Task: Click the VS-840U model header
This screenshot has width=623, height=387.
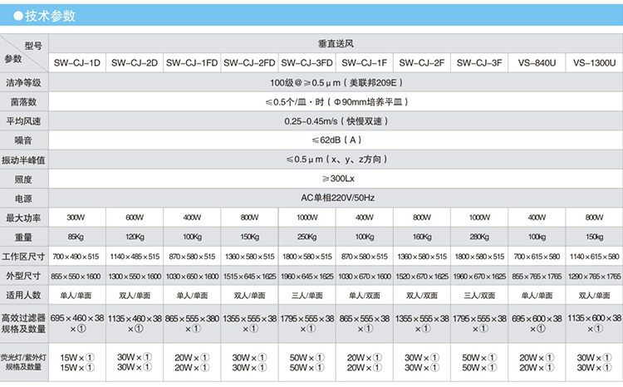Action: click(x=537, y=63)
